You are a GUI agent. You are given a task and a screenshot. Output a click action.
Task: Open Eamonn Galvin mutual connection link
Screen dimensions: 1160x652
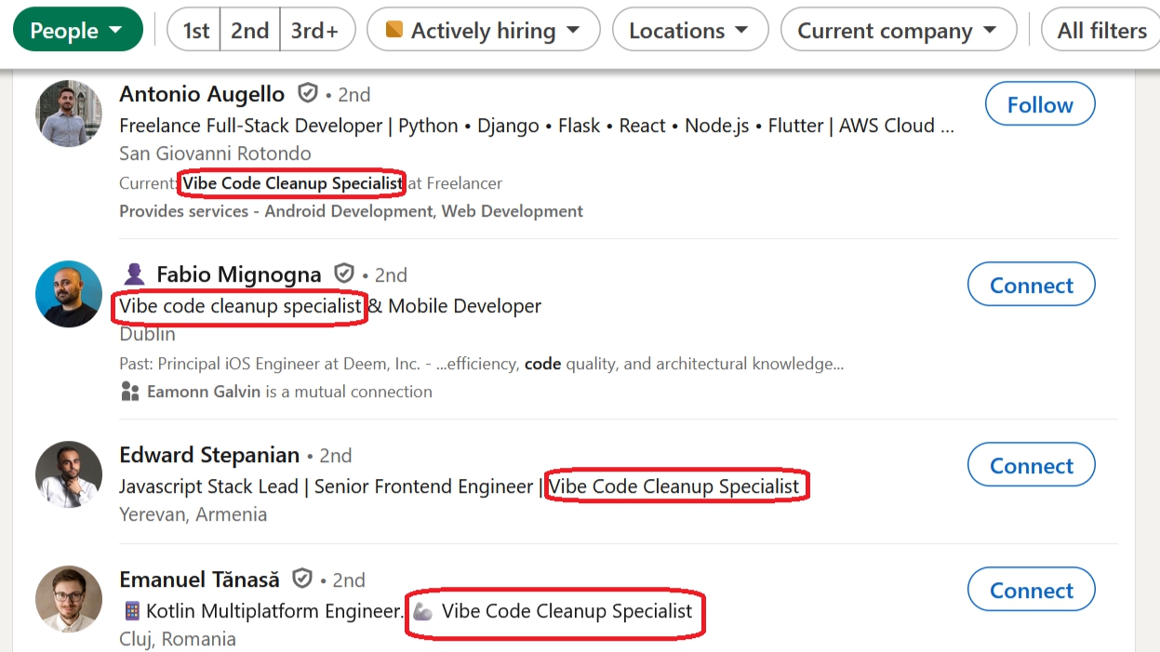click(x=204, y=392)
